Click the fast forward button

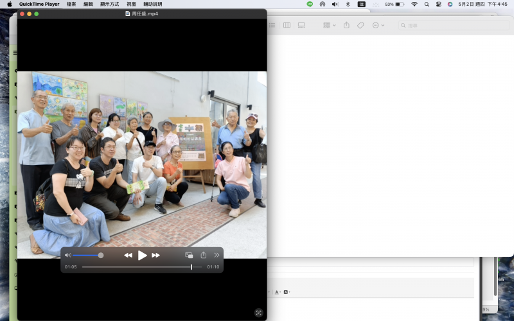tap(156, 255)
